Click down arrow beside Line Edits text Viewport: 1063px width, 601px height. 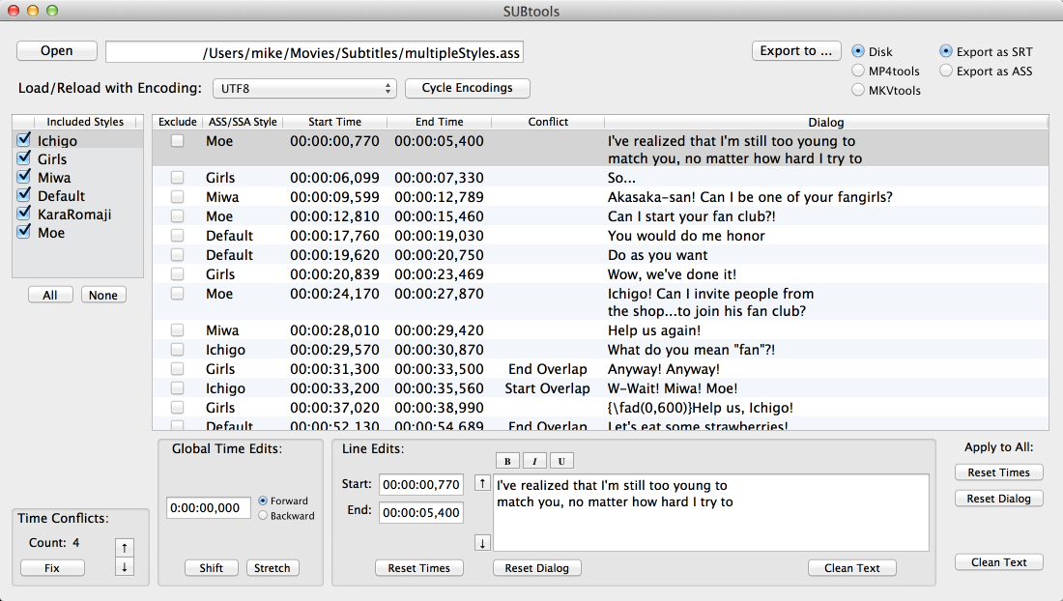[x=482, y=542]
